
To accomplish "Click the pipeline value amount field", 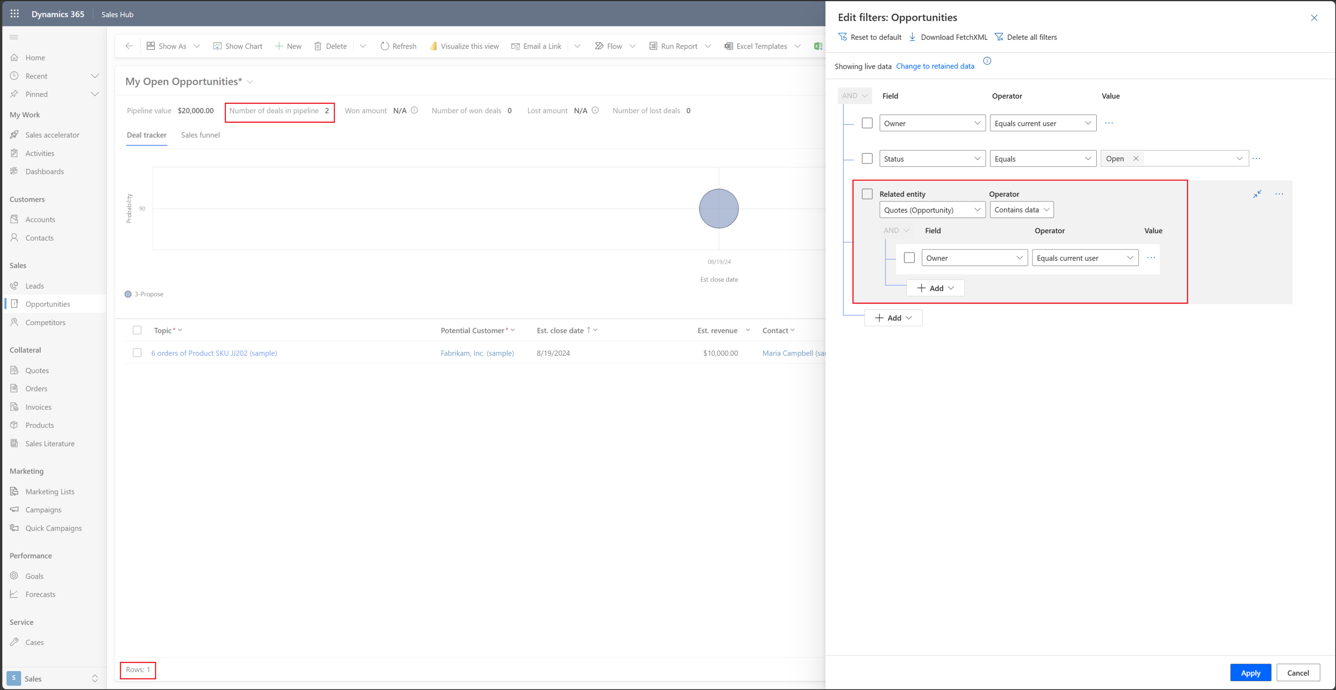I will (x=194, y=111).
